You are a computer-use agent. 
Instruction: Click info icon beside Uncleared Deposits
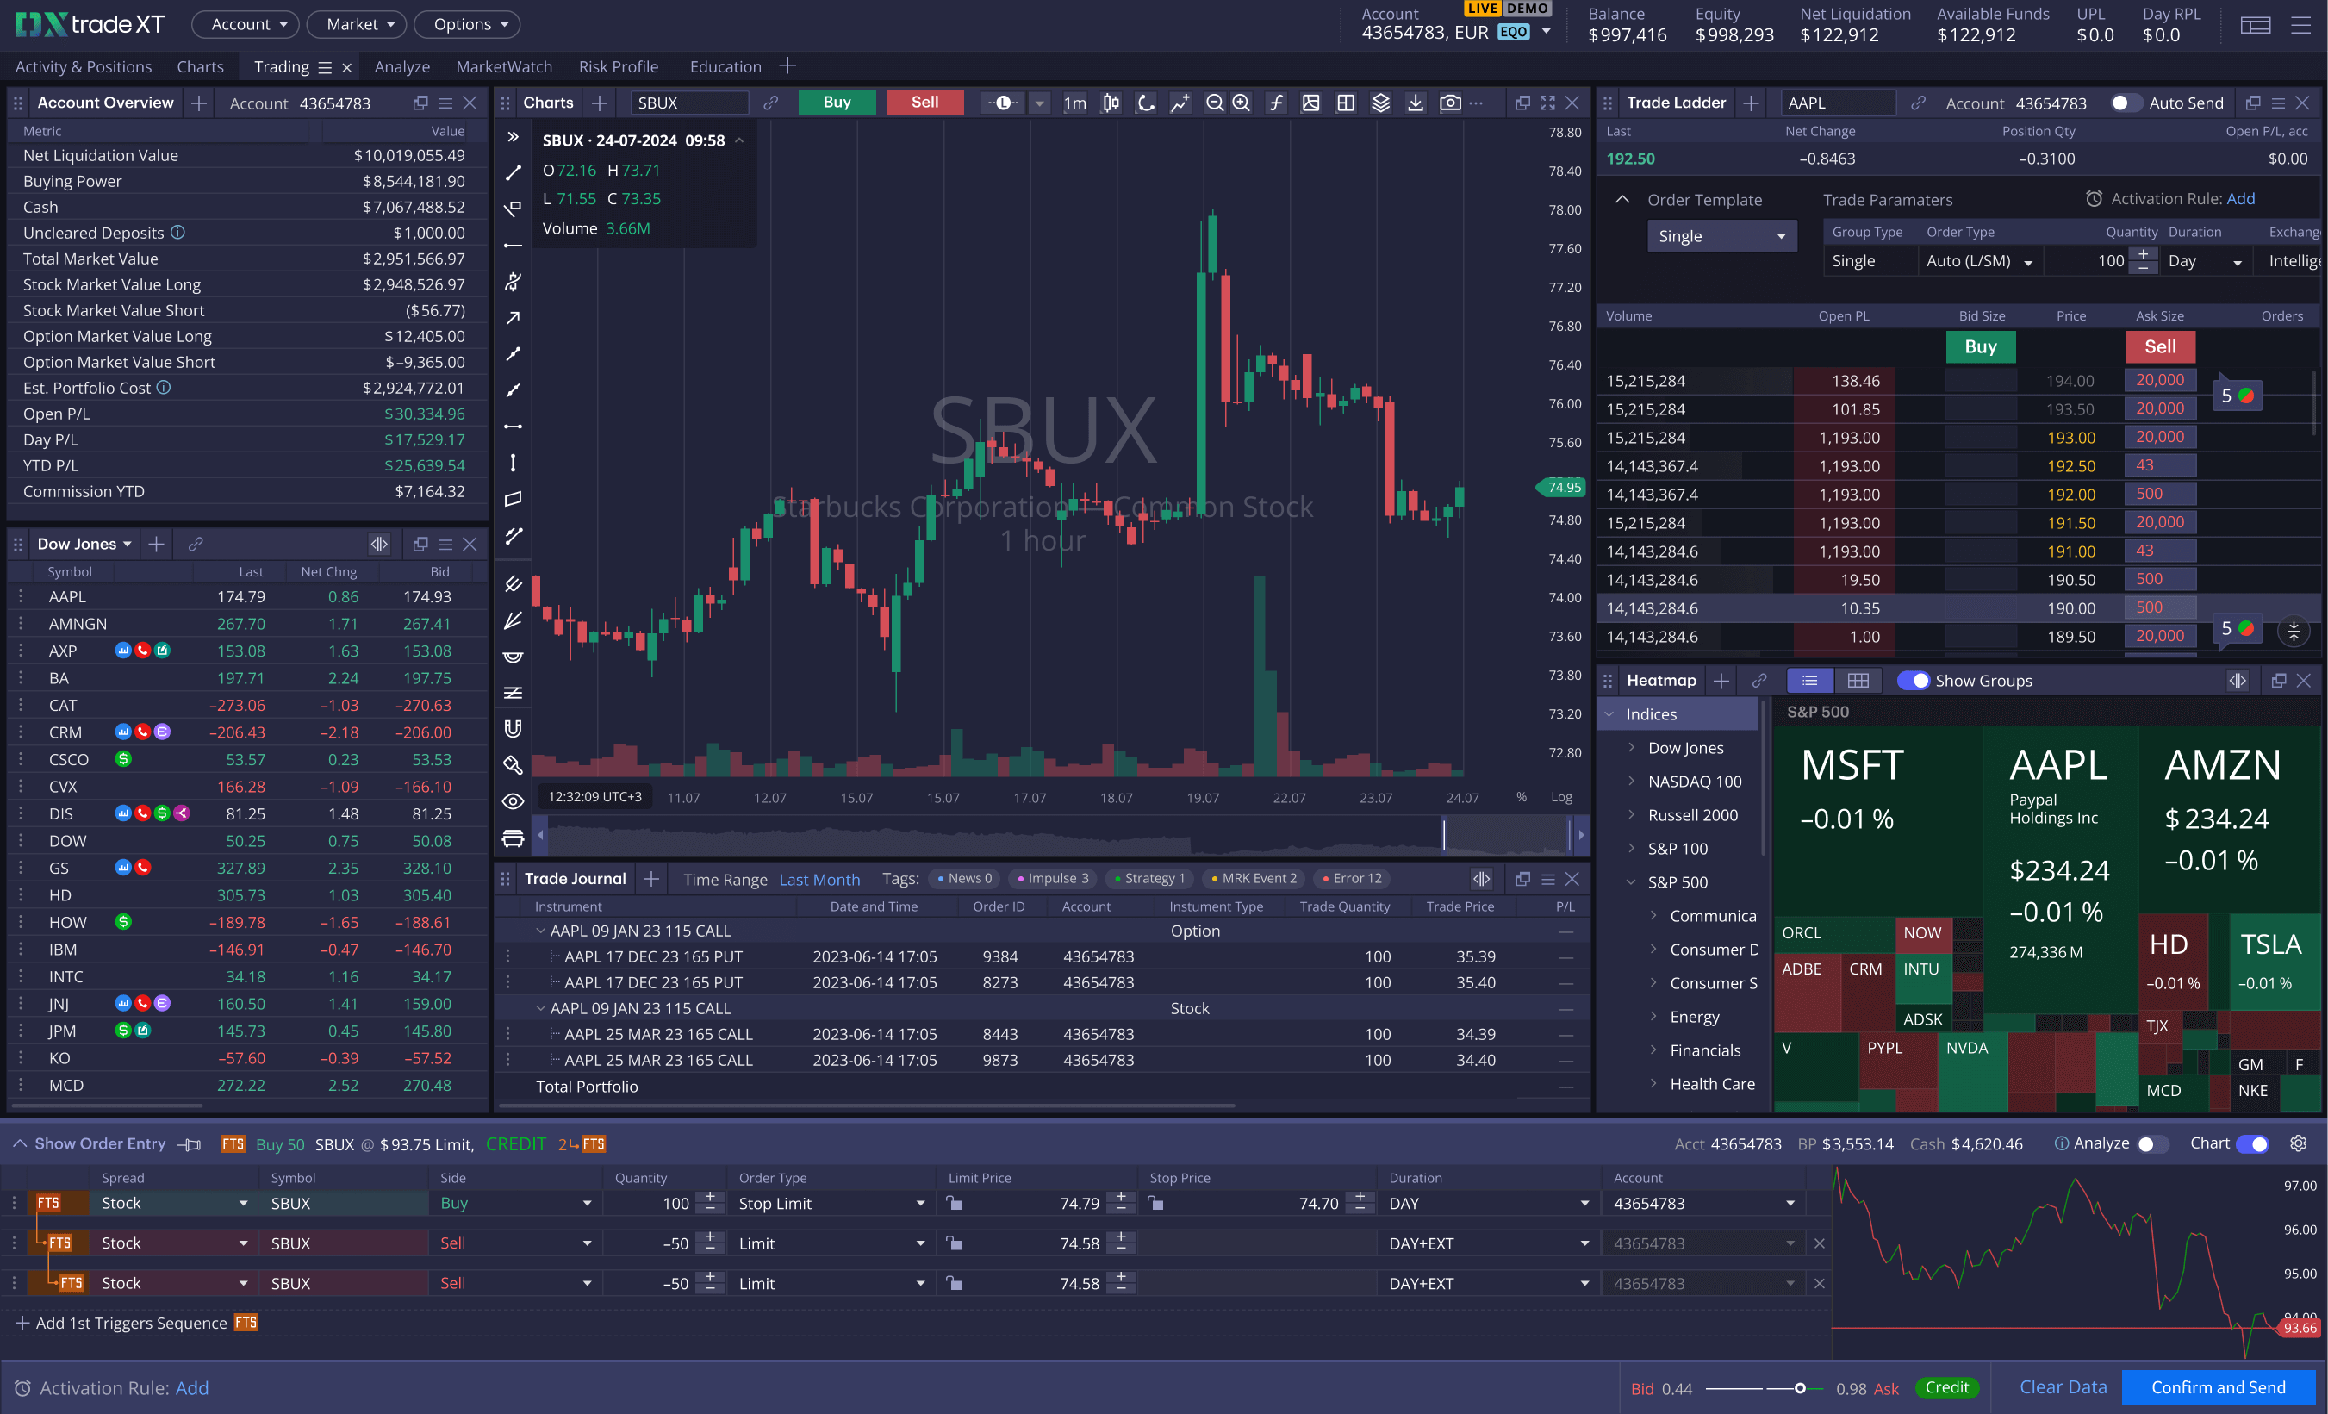pyautogui.click(x=177, y=233)
